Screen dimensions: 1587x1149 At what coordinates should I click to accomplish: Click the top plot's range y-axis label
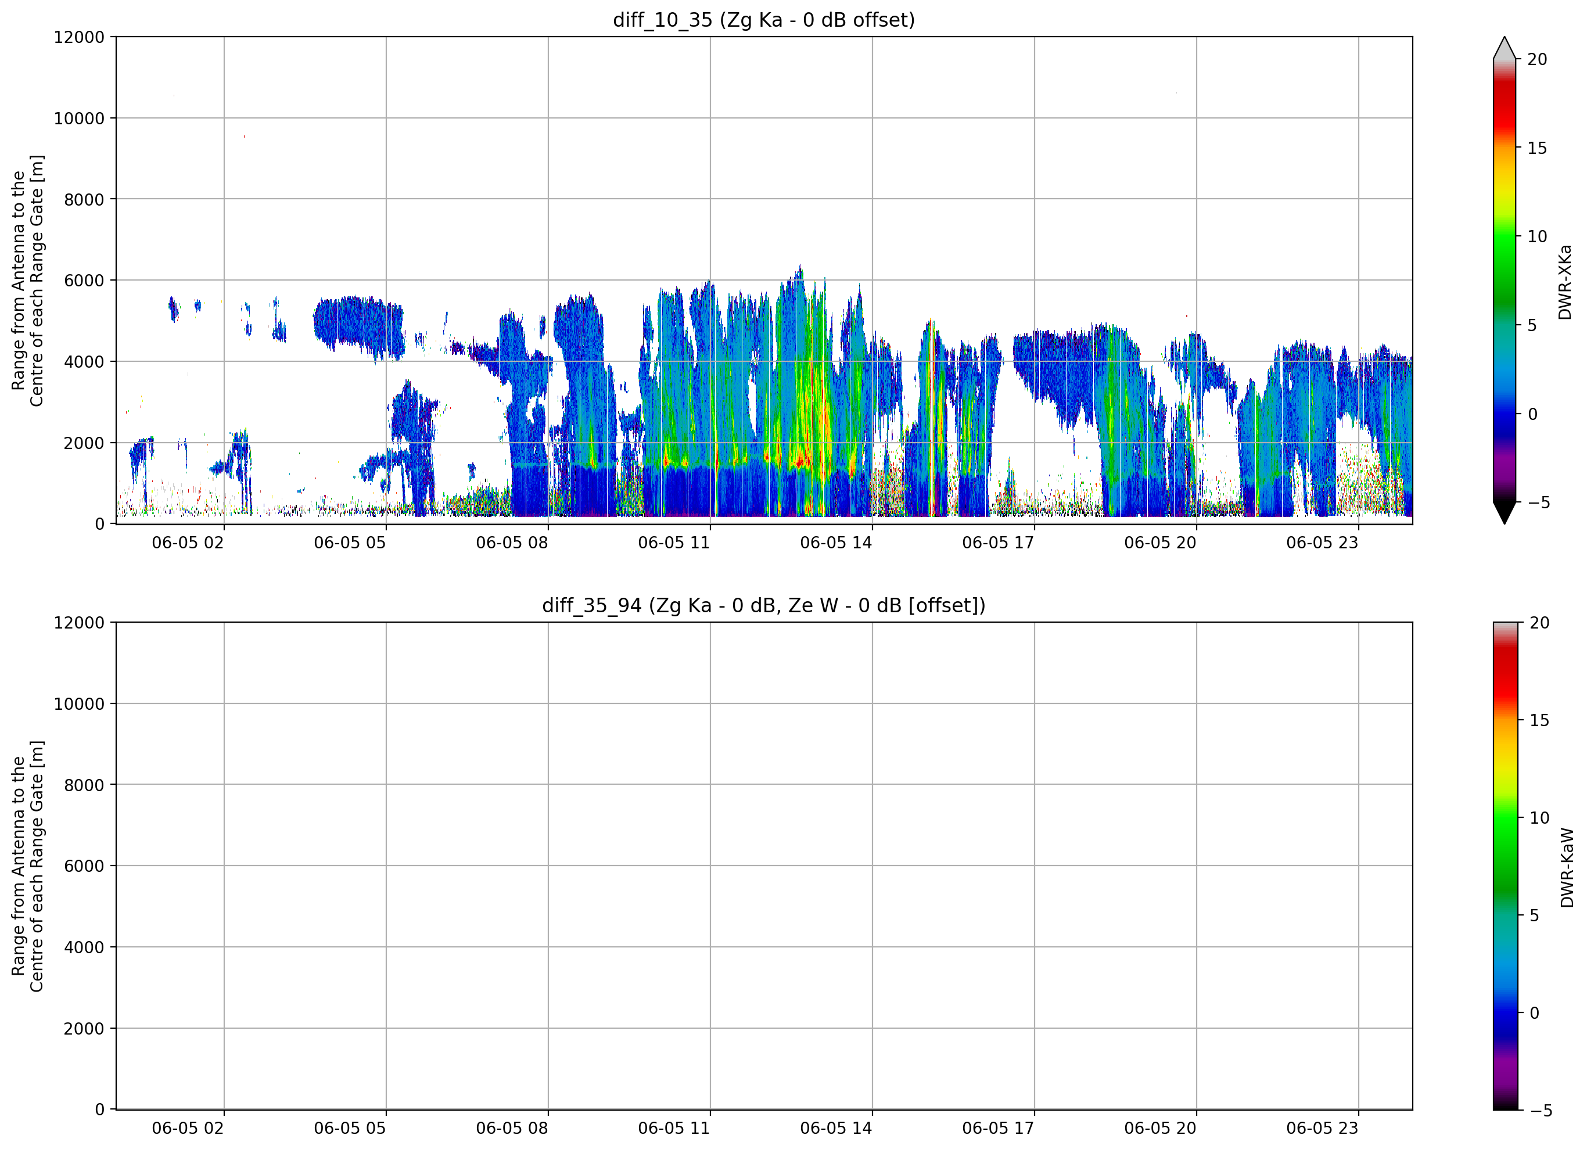pyautogui.click(x=28, y=281)
